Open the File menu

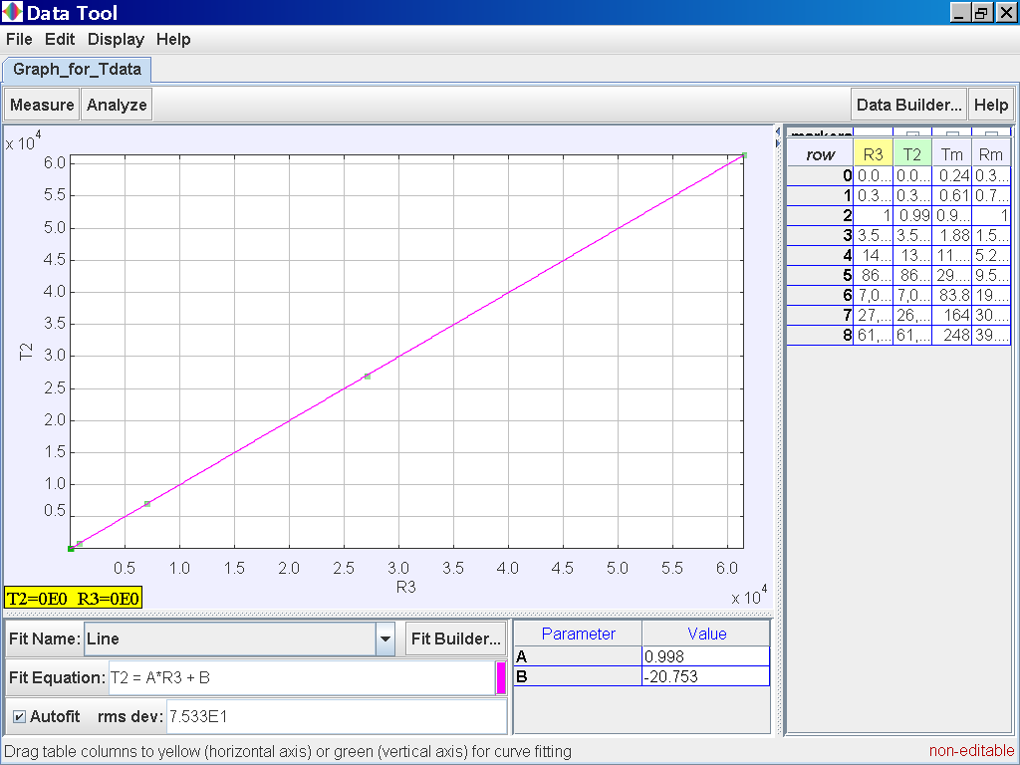tap(19, 40)
